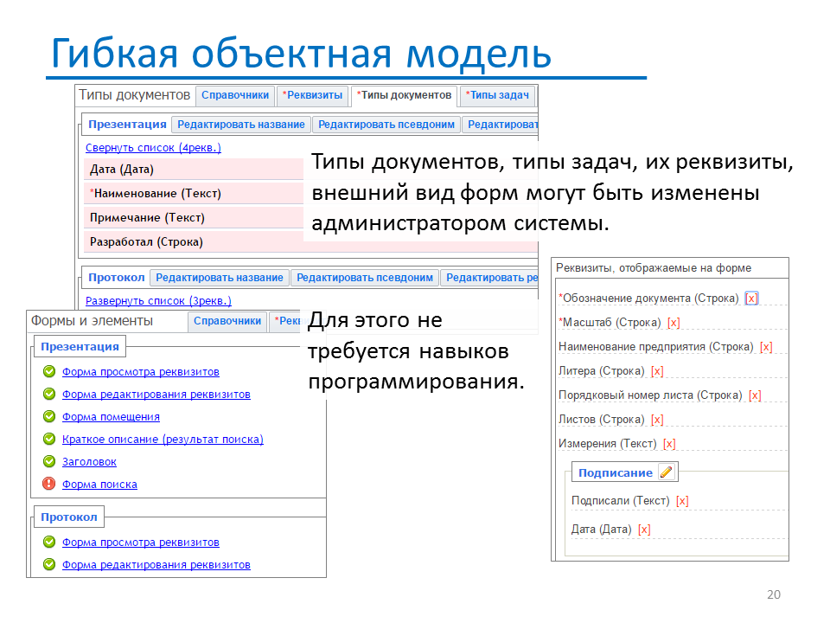830x623 pixels.
Task: Click check icon beside Презентация's Форма редактирования реквизитов
Action: point(49,394)
